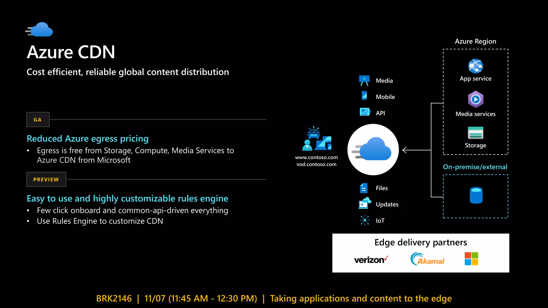
Task: Click the '11/07 (11:45 AM - 12:30 PM)' session time
Action: click(201, 298)
